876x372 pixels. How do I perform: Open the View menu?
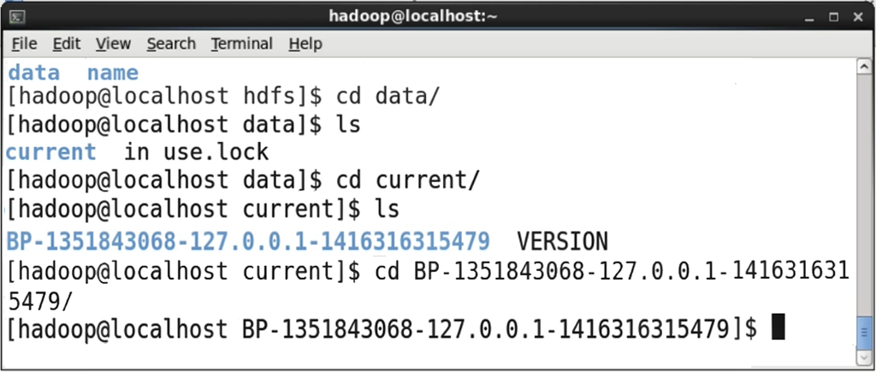114,44
